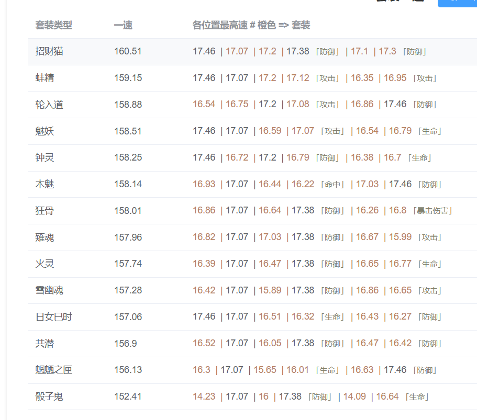Click the speed value 157.06
The width and height of the screenshot is (477, 420).
click(x=128, y=317)
